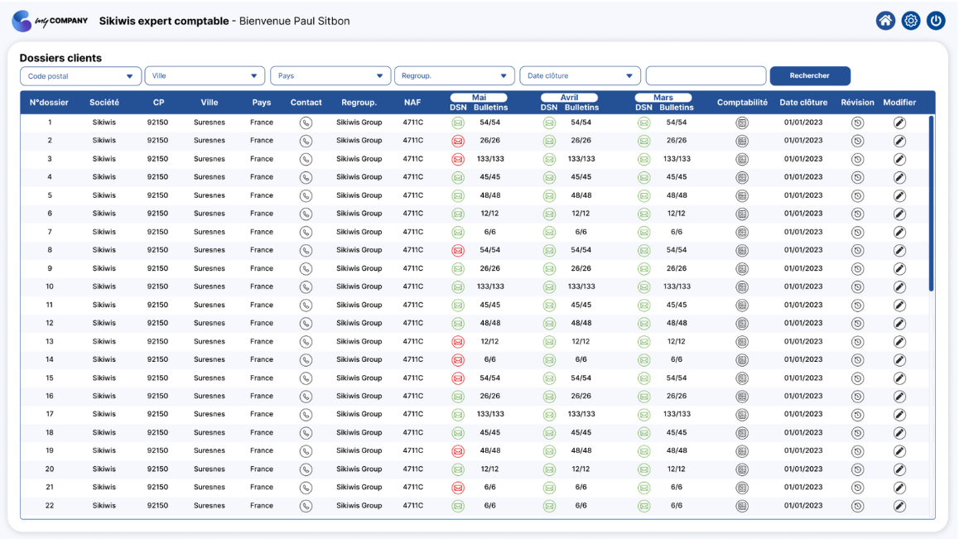Image resolution: width=959 pixels, height=539 pixels.
Task: Select the Mai month header tab
Action: pyautogui.click(x=479, y=97)
